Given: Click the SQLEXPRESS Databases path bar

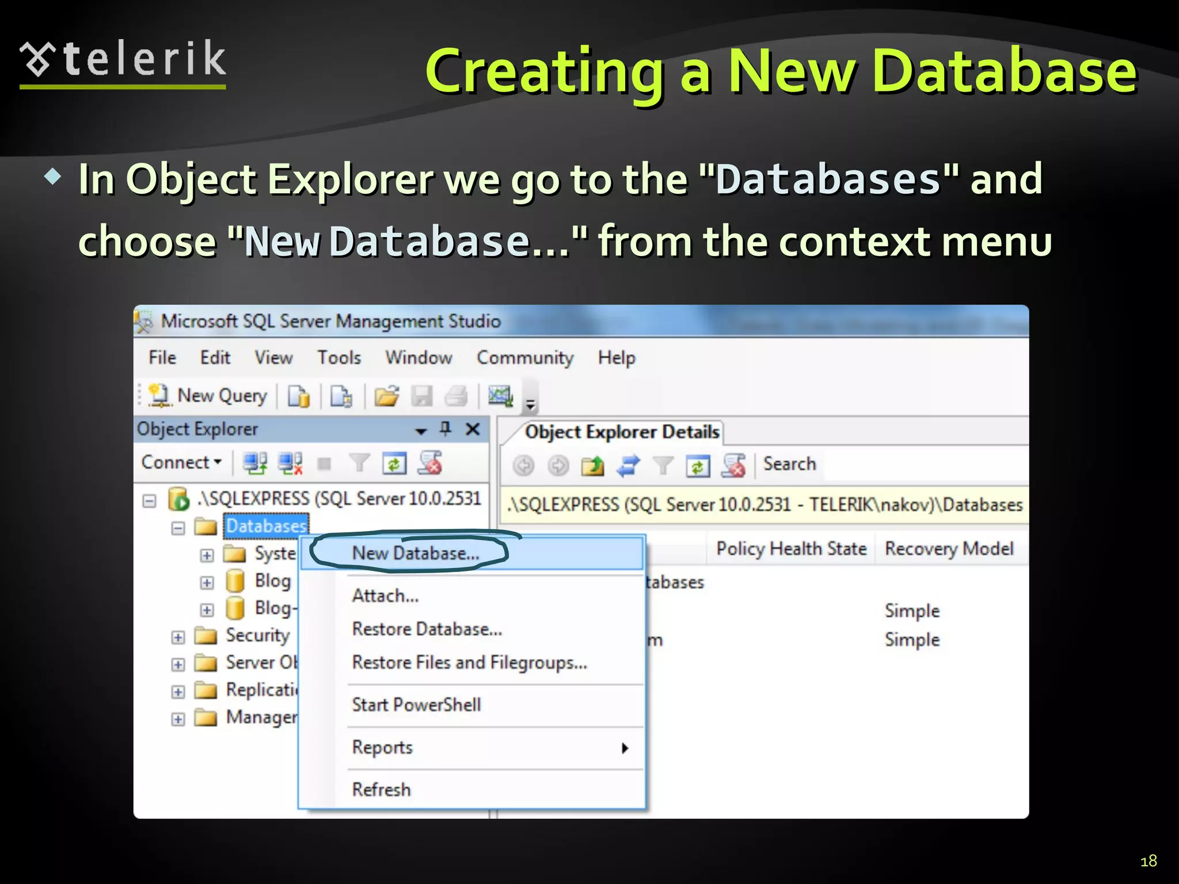Looking at the screenshot, I should (x=765, y=505).
